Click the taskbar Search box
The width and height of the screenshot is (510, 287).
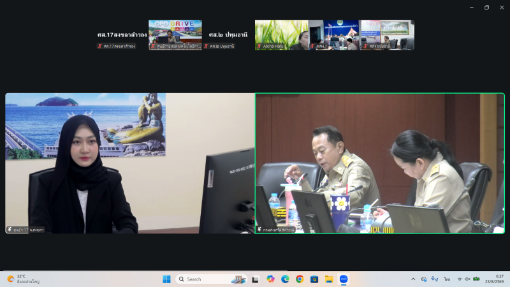click(212, 279)
